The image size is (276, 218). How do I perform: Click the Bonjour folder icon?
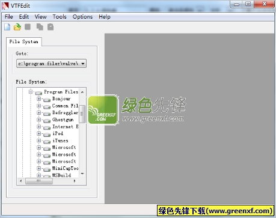47,100
